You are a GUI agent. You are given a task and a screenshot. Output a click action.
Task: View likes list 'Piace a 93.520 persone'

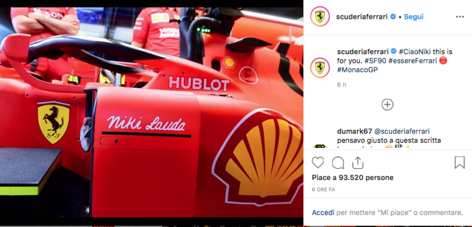(353, 178)
